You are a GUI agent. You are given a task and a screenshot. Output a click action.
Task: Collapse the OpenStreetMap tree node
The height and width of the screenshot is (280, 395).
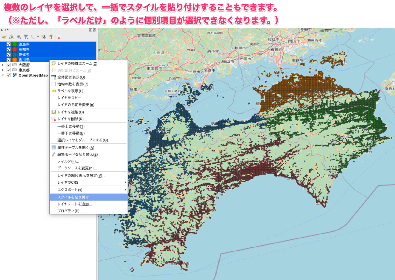pos(3,75)
